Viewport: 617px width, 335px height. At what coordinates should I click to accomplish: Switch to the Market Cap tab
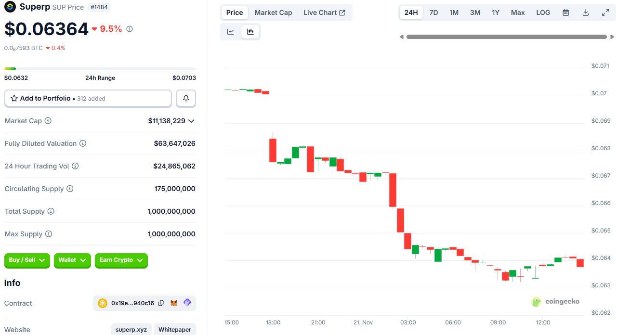tap(273, 13)
